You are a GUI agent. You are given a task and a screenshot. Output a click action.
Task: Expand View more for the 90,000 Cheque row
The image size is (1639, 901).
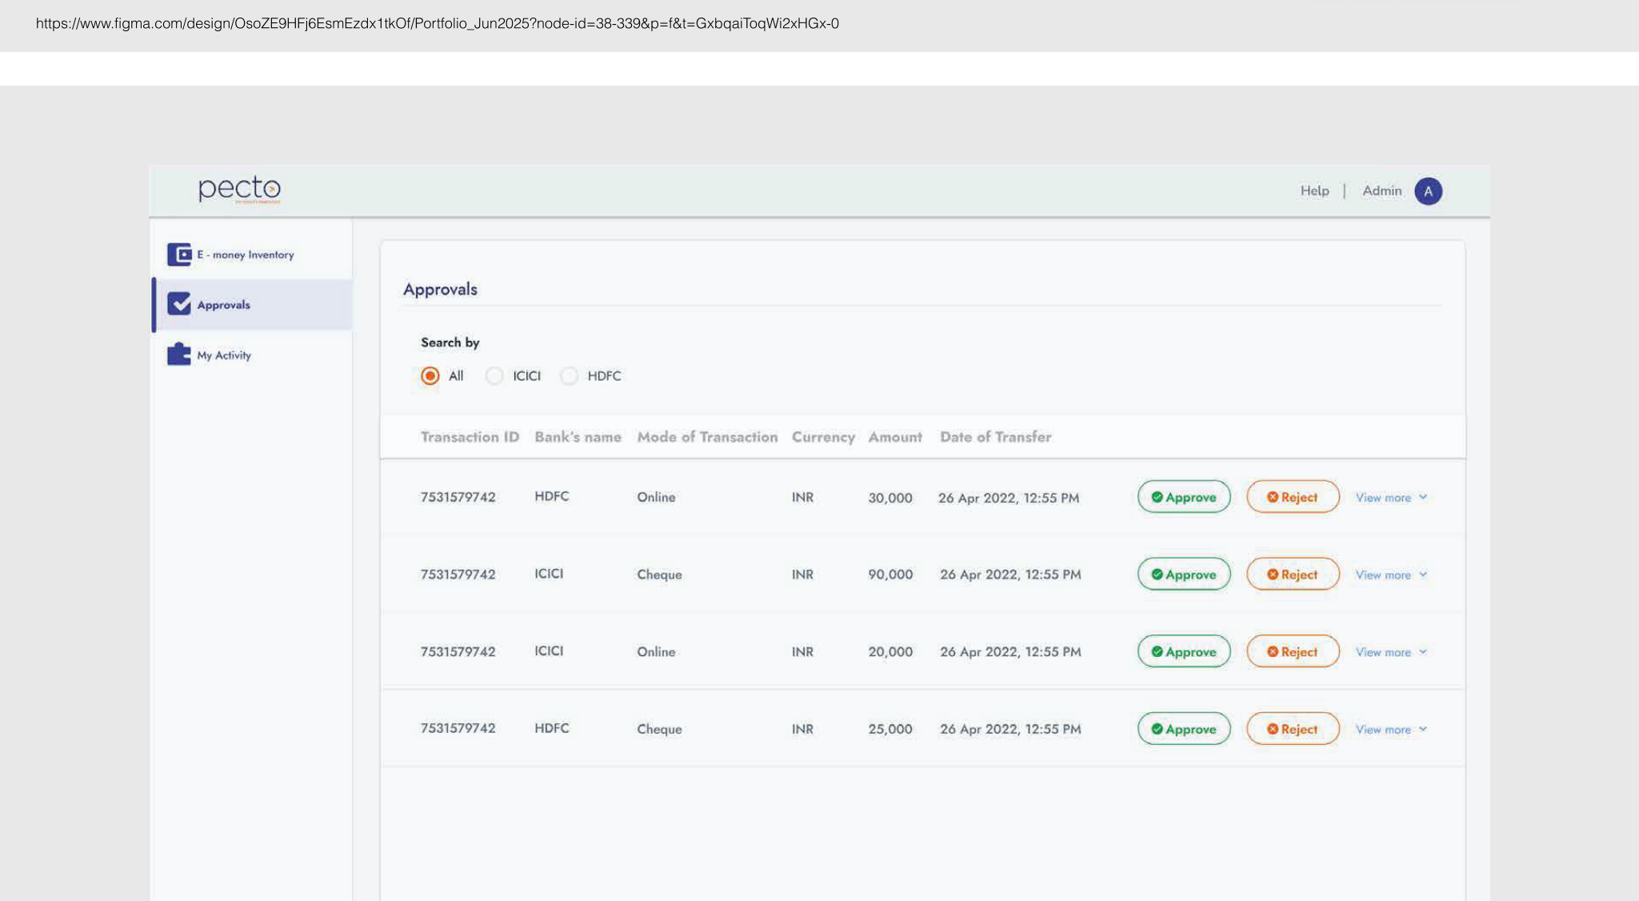pyautogui.click(x=1391, y=575)
